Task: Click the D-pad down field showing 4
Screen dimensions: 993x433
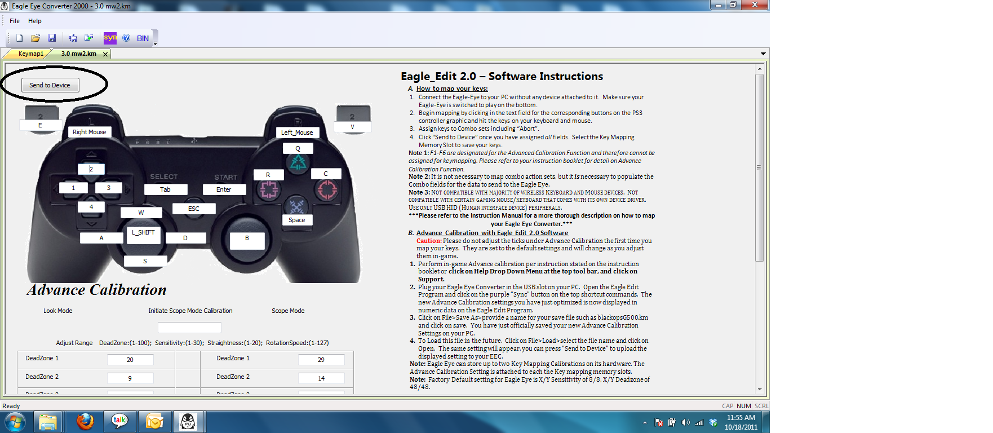Action: point(91,207)
